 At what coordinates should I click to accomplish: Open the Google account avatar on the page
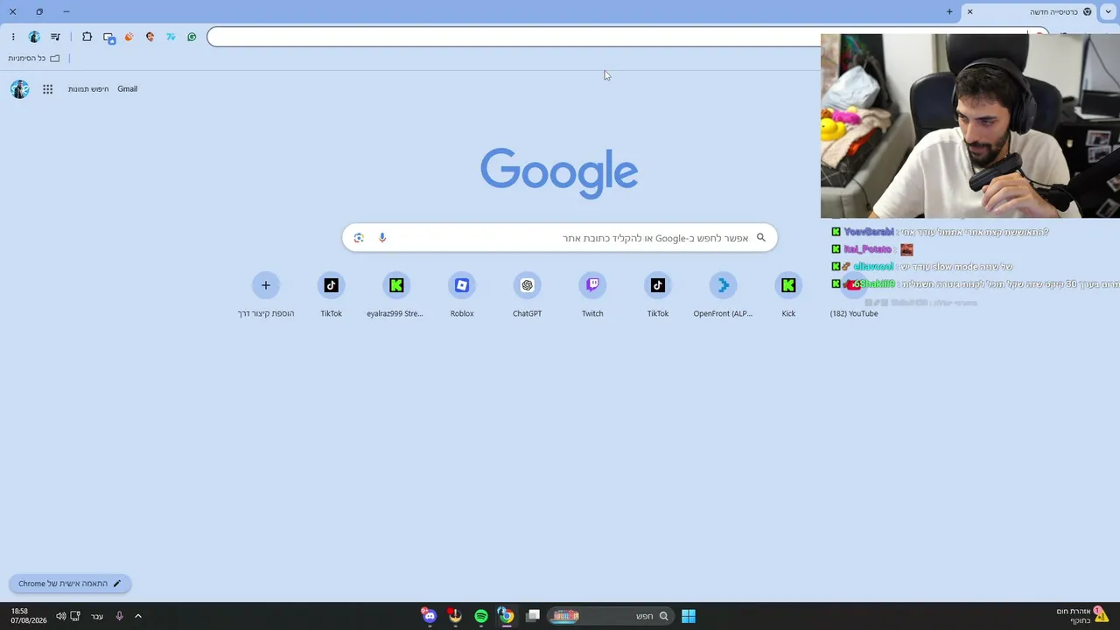click(x=20, y=89)
